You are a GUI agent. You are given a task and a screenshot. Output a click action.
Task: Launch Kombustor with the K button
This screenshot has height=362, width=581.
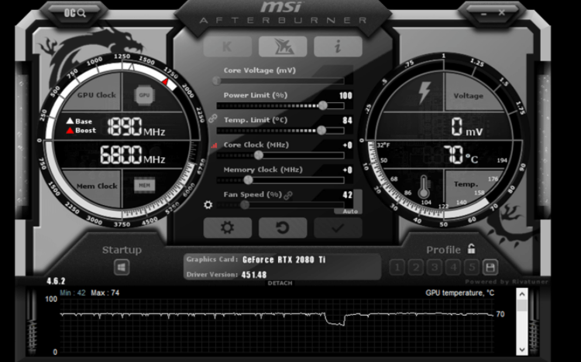click(x=227, y=46)
